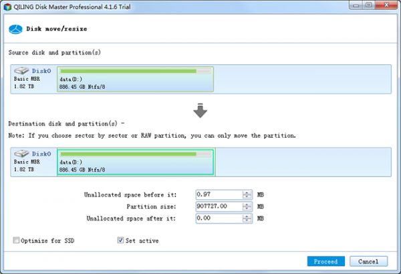Click the Proceed button
401x274 pixels.
(326, 261)
